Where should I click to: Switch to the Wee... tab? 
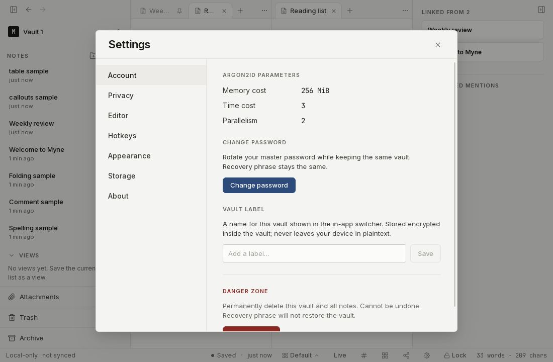point(159,11)
